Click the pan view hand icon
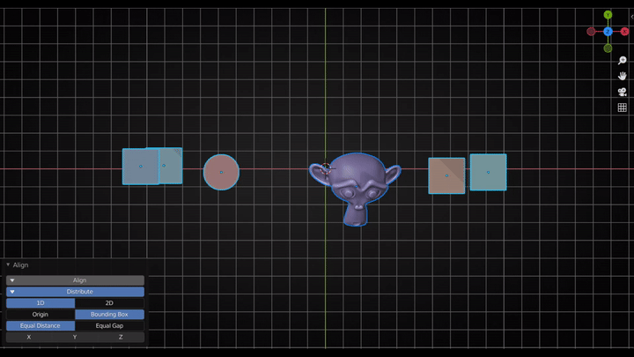 pyautogui.click(x=622, y=76)
